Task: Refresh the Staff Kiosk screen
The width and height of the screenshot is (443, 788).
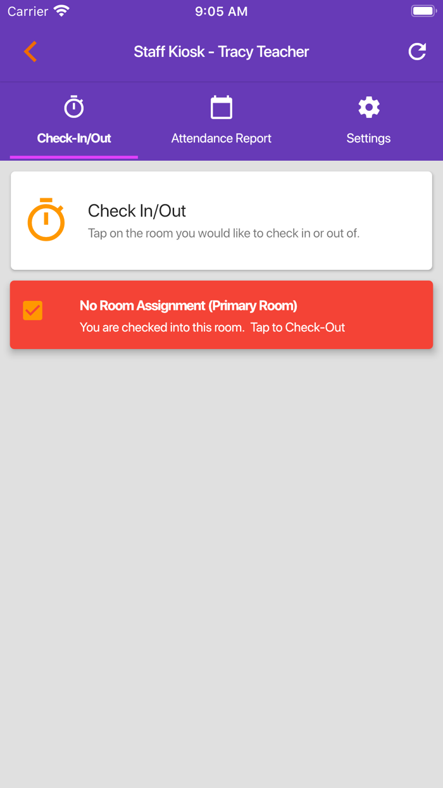Action: tap(417, 51)
